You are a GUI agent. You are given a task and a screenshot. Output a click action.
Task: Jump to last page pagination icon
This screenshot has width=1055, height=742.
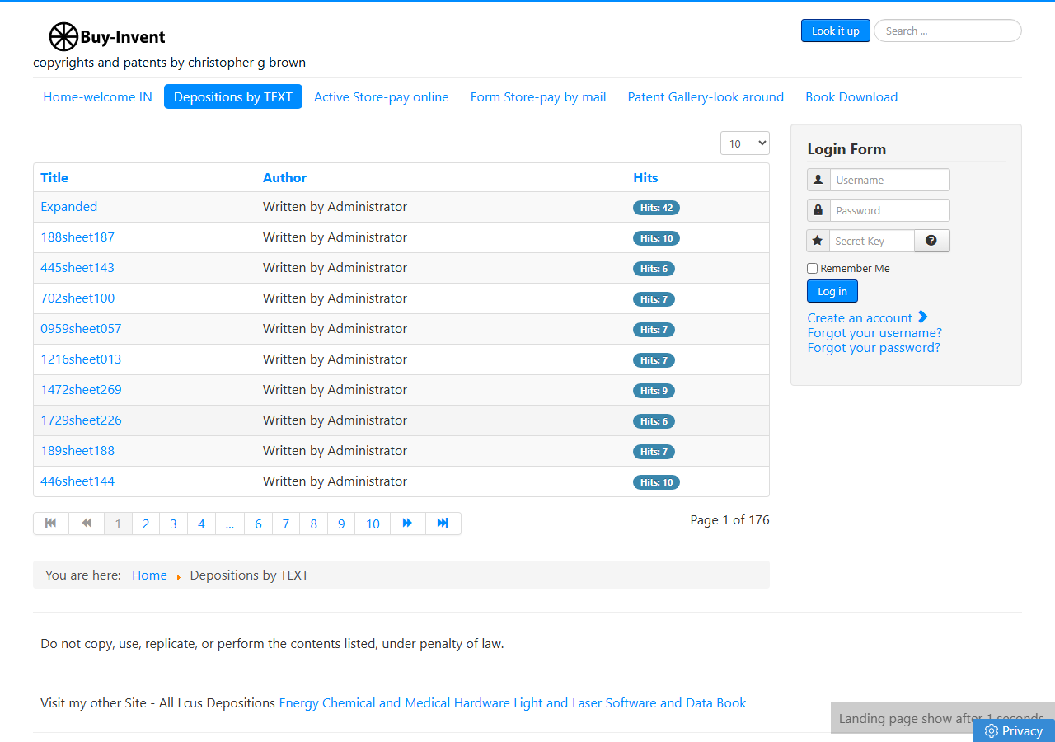(x=443, y=524)
